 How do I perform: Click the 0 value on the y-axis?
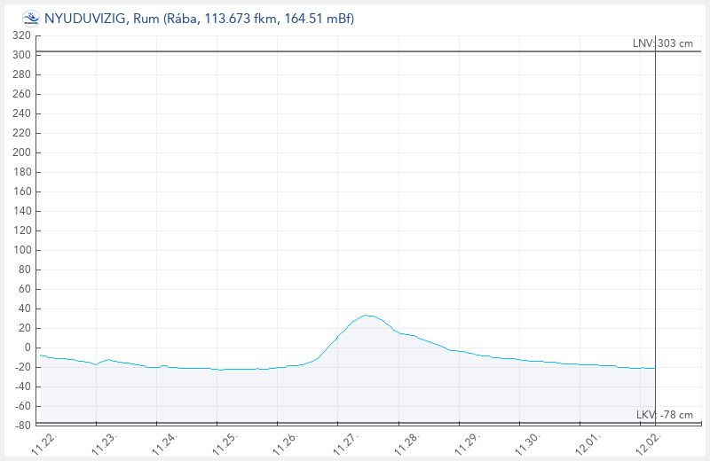coord(28,348)
